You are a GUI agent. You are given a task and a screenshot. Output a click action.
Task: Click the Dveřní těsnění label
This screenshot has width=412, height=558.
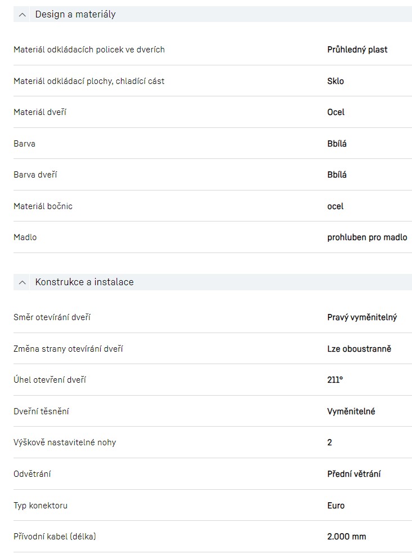[x=42, y=411]
